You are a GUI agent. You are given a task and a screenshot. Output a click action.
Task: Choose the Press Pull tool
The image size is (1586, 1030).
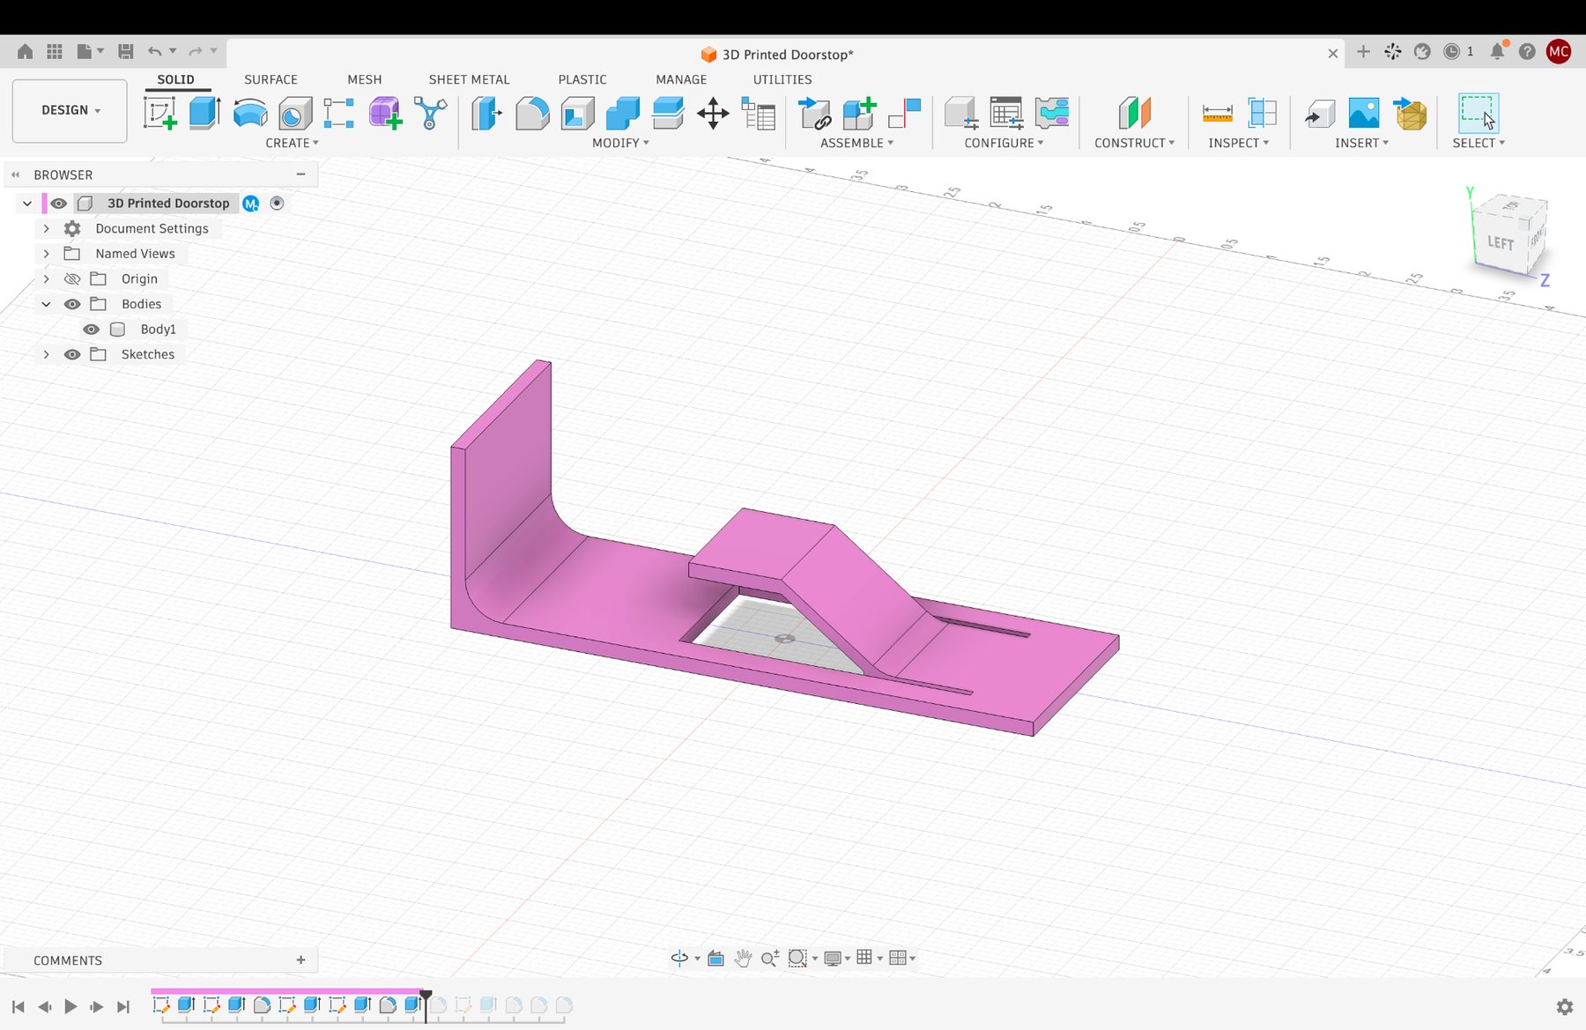coord(486,114)
